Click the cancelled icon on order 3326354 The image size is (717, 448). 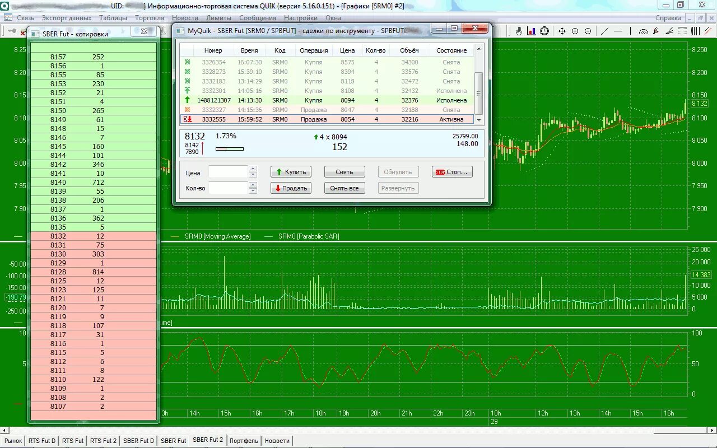(187, 62)
